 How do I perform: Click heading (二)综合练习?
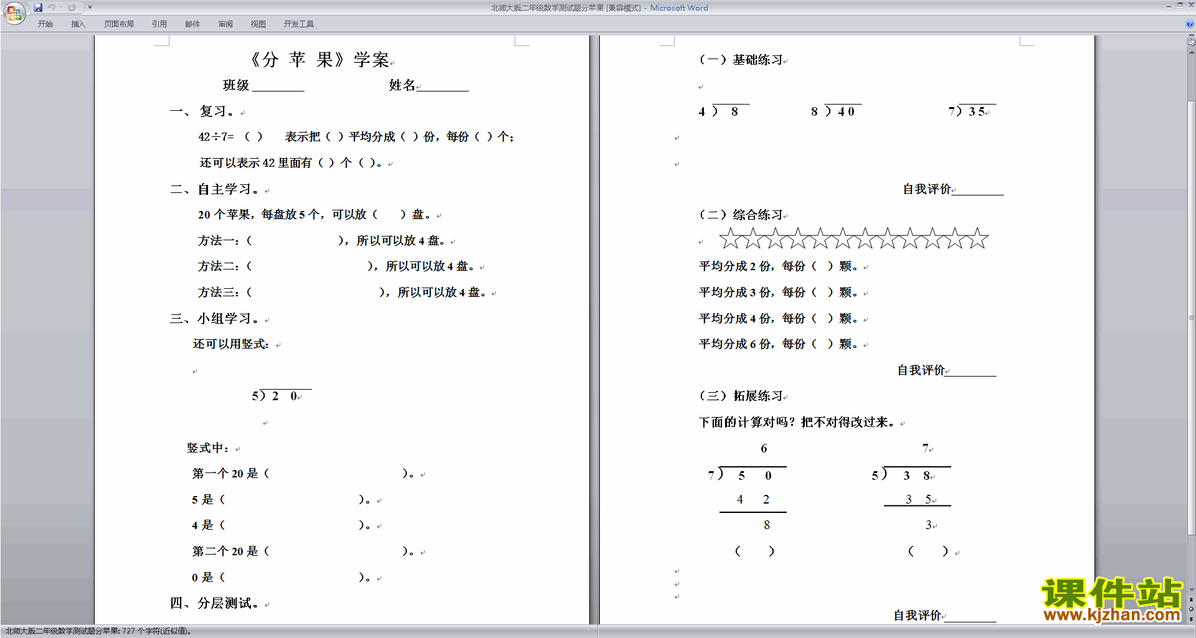[740, 215]
